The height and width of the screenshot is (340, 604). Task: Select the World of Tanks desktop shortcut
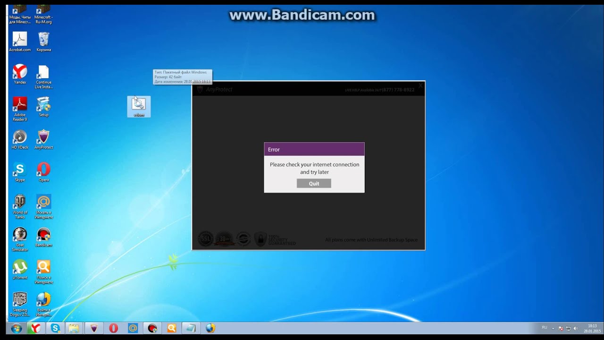click(x=20, y=207)
